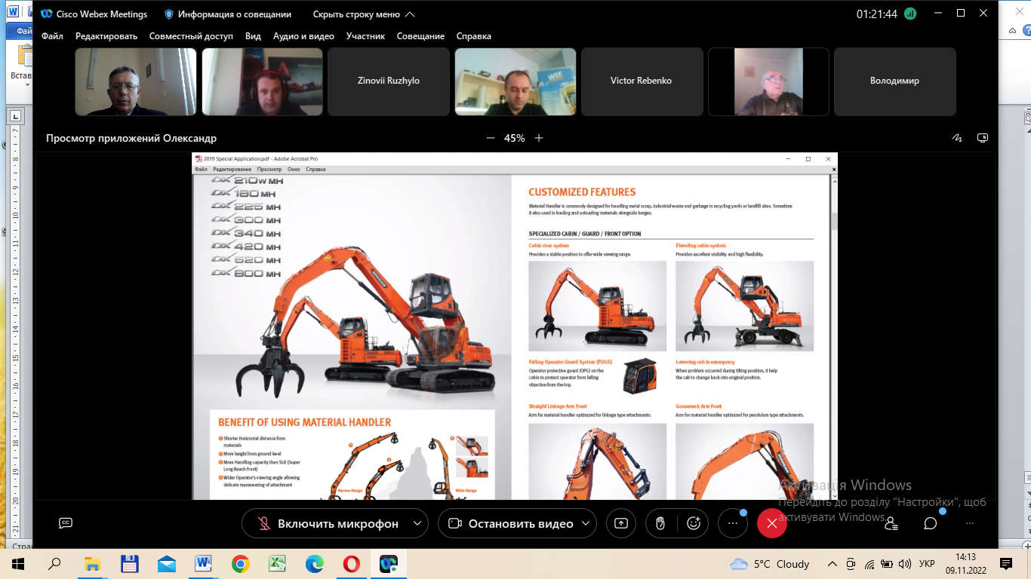Open the Вид menu

[253, 36]
